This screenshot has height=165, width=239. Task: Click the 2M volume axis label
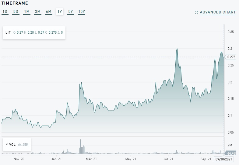coord(230,145)
